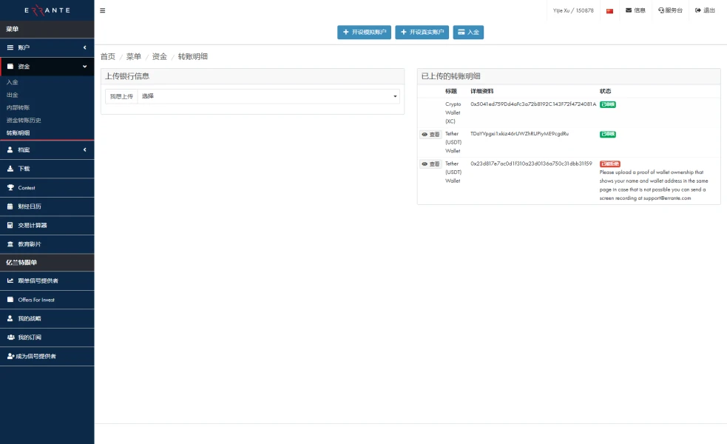
Task: Open Contest trophy menu item
Action: [27, 188]
